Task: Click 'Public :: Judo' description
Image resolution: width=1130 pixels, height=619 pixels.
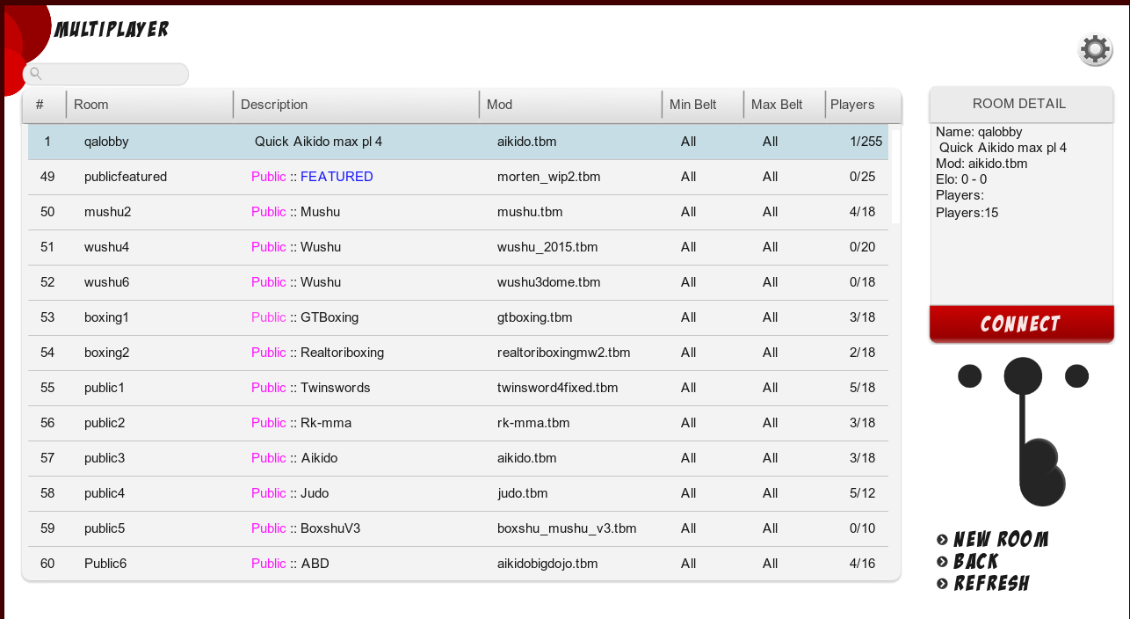Action: 290,493
